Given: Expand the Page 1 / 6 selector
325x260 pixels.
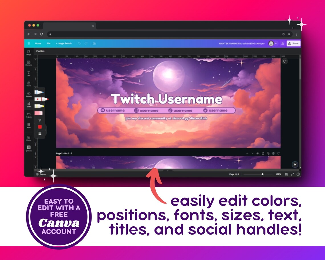Looking at the screenshot, I should [234, 174].
